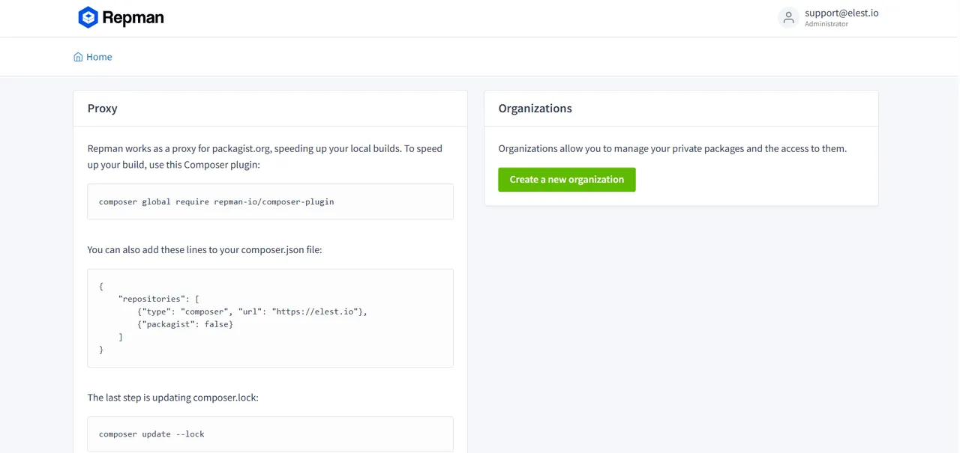Go to the Home breadcrumb link
The width and height of the screenshot is (960, 453).
[99, 57]
